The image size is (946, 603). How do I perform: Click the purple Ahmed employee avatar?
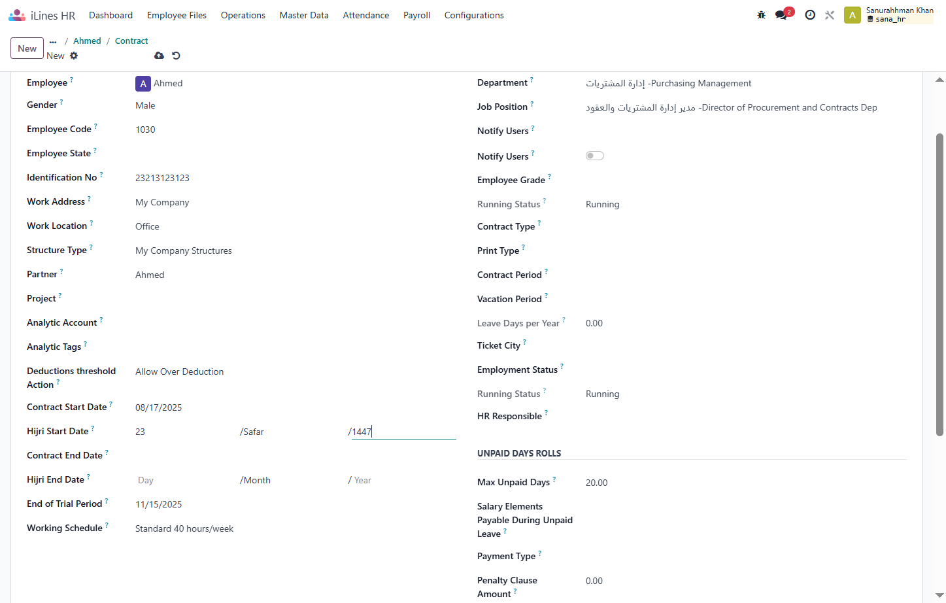pos(143,84)
